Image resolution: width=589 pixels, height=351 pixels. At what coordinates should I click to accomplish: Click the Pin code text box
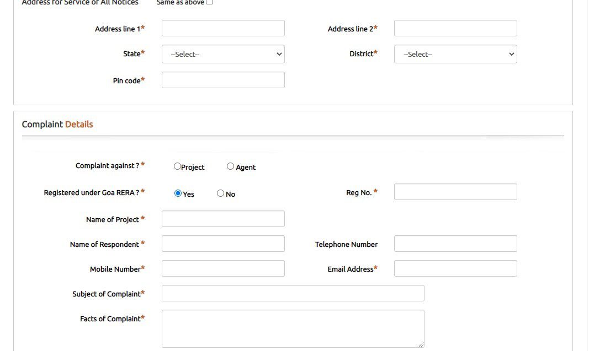[223, 80]
